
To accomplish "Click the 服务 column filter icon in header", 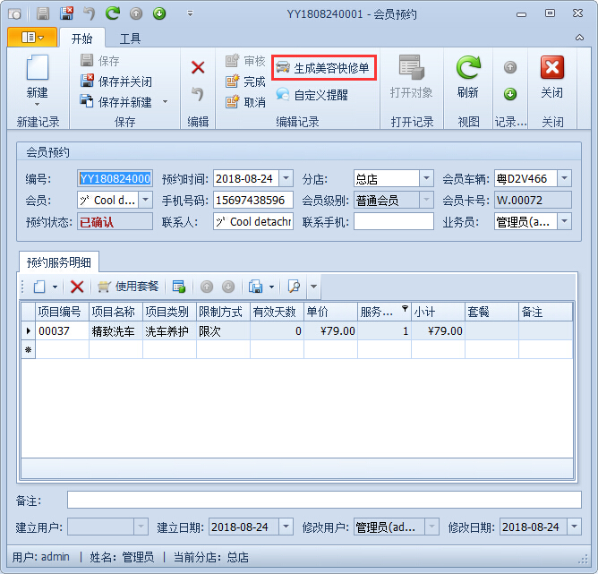I will (404, 309).
